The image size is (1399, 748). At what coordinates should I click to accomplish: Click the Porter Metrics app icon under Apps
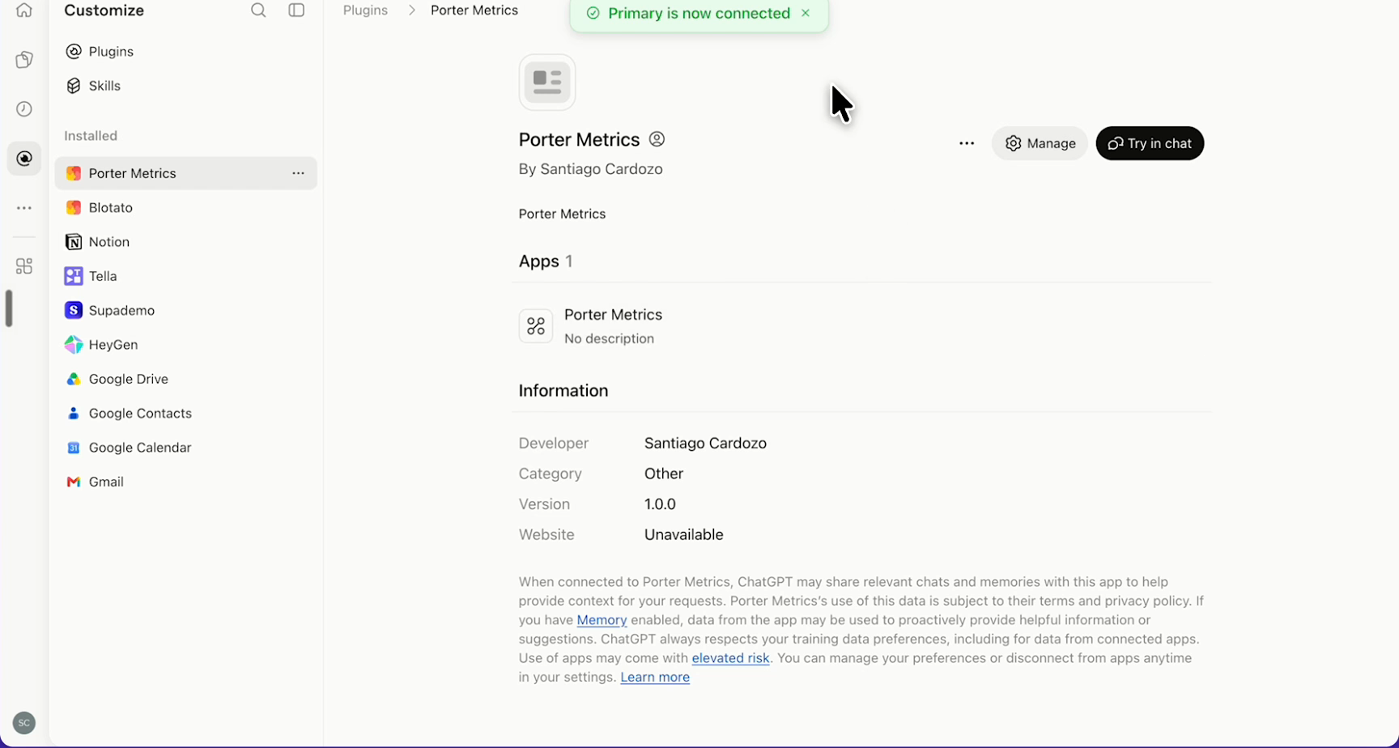tap(536, 326)
